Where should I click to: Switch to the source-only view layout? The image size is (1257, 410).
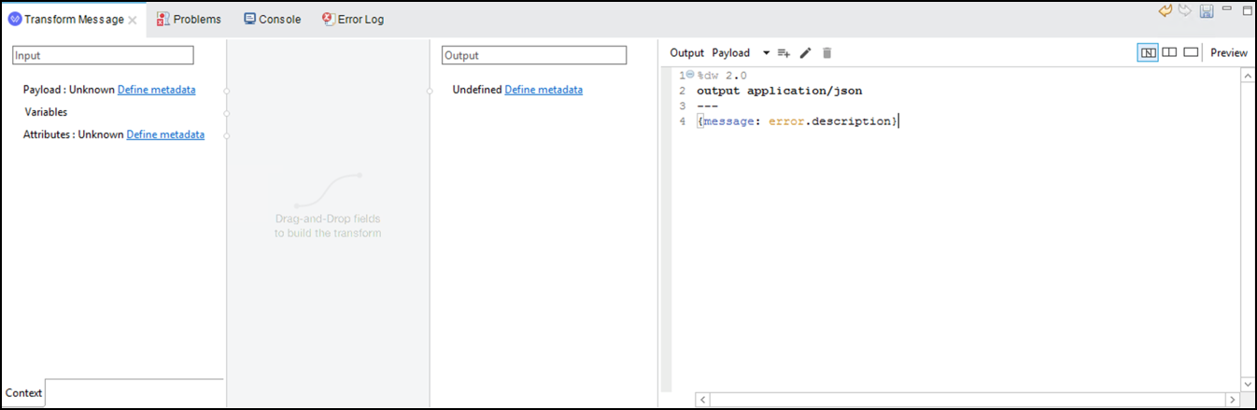[1191, 52]
